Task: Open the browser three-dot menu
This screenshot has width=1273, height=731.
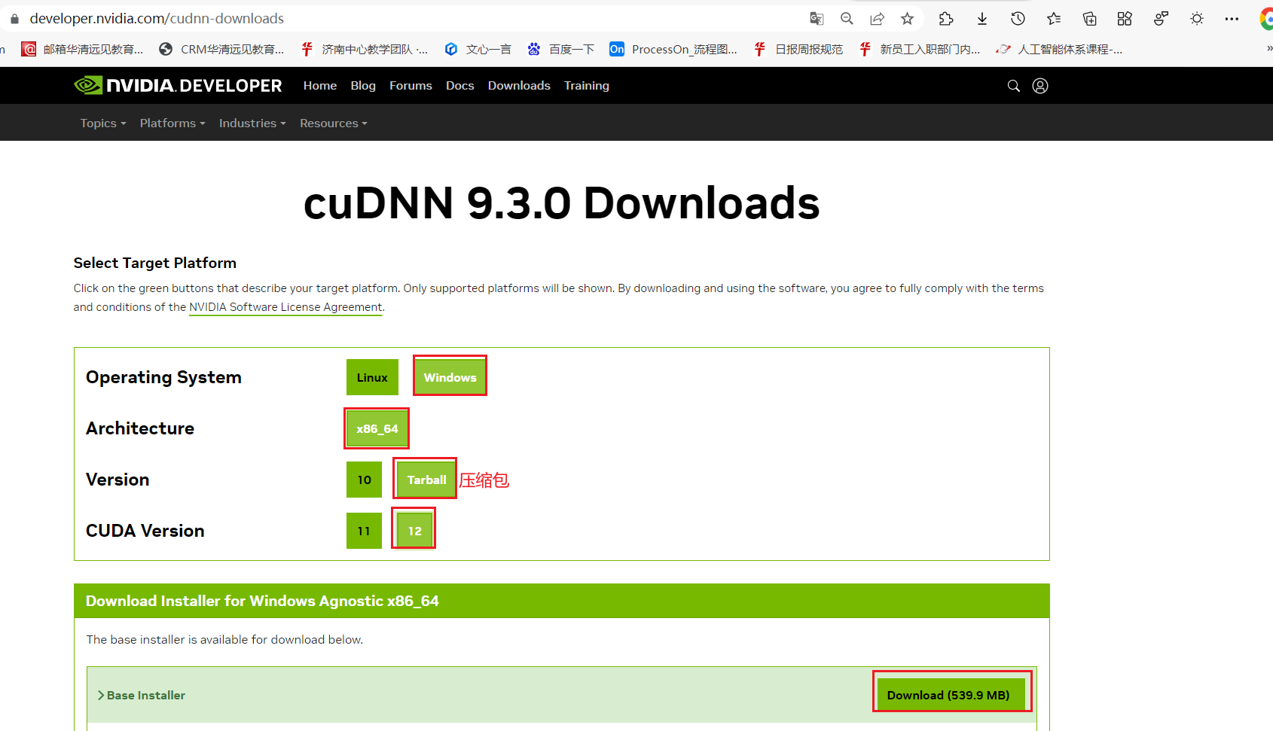Action: click(x=1232, y=19)
